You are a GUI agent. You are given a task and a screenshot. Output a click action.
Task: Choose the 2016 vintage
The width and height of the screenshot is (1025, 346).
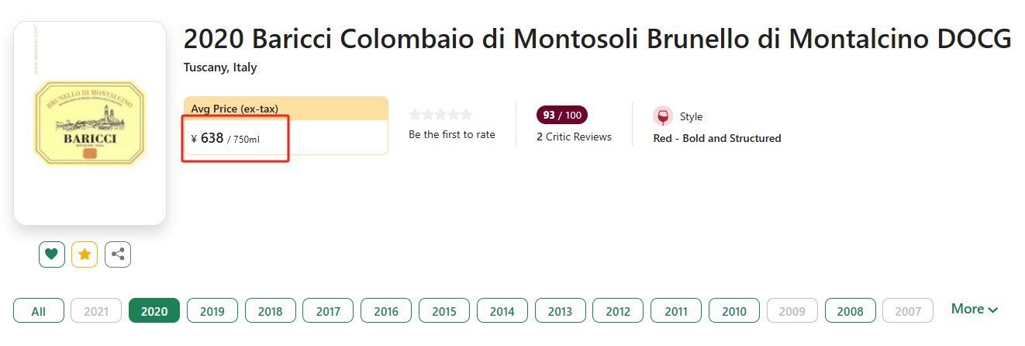(386, 311)
